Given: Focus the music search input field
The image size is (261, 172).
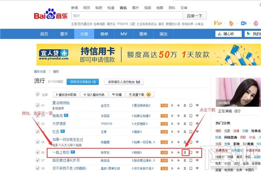Looking at the screenshot, I should coord(127,16).
